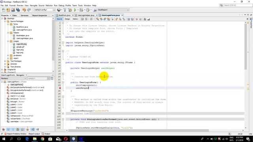253x142 pixels.
Task: Toggle Bookmark icon in editor toolbar
Action: 124,19
